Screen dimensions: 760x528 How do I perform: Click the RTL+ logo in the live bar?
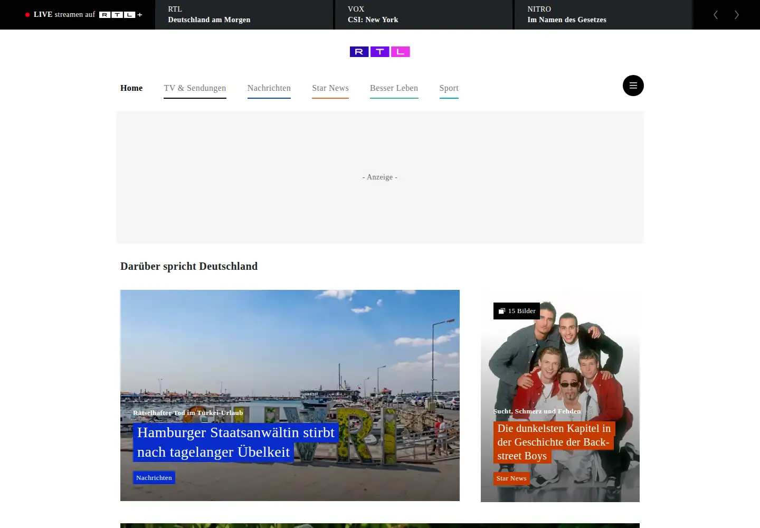tap(121, 15)
